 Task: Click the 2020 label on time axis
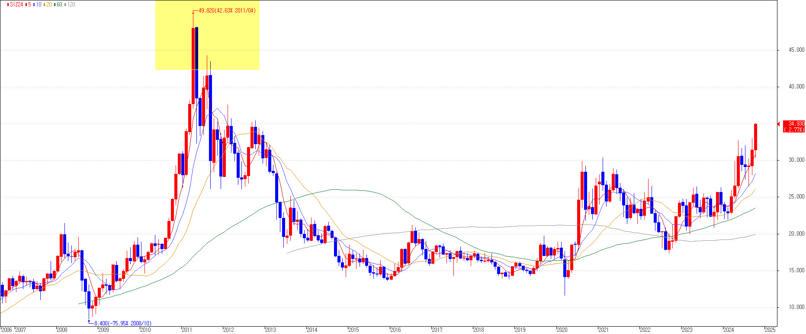tap(562, 330)
